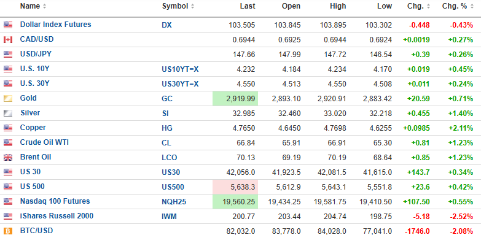
Task: Open the U.S. 10Y bond link
Action: tap(34, 69)
